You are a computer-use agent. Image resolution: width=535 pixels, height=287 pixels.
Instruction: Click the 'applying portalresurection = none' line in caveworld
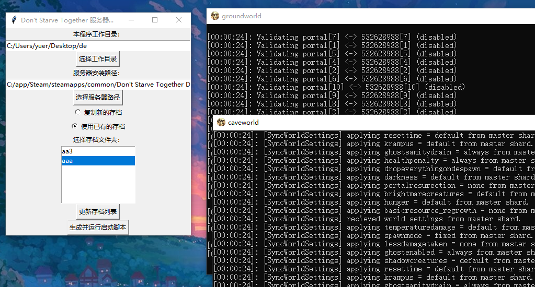point(374,186)
